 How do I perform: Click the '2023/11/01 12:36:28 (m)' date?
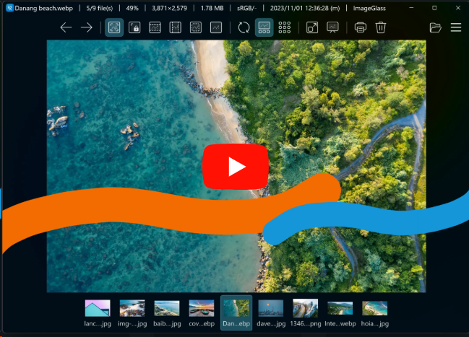305,9
